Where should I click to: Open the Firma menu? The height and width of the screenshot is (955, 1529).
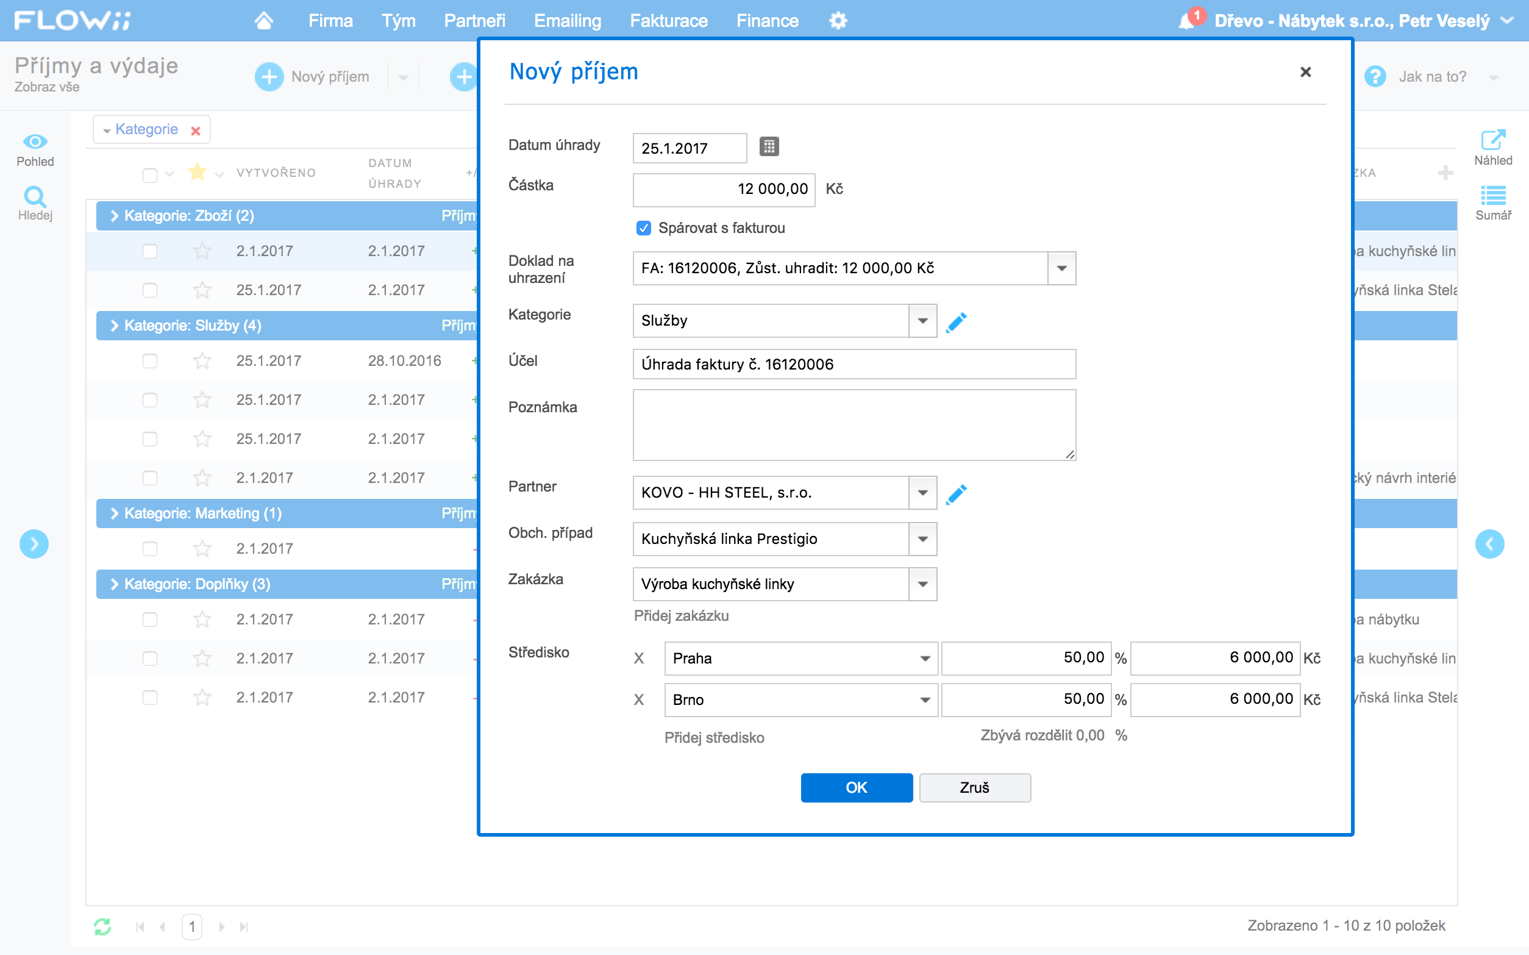pos(330,21)
